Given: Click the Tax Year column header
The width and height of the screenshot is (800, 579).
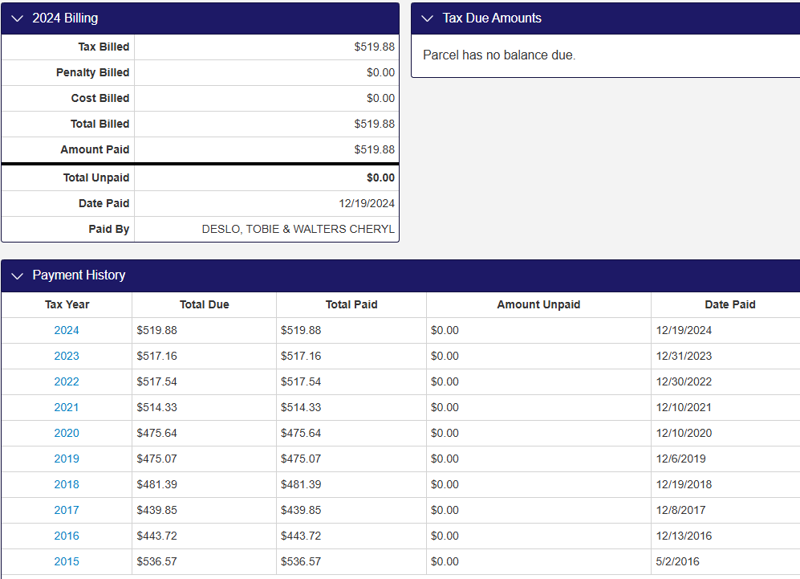Looking at the screenshot, I should (67, 304).
